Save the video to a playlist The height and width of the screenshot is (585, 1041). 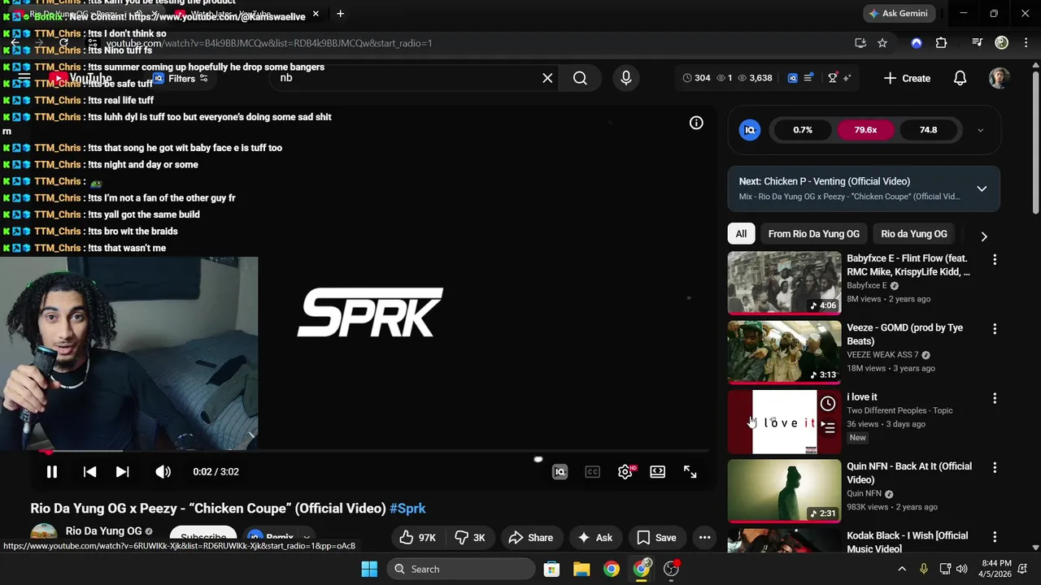[x=656, y=537]
